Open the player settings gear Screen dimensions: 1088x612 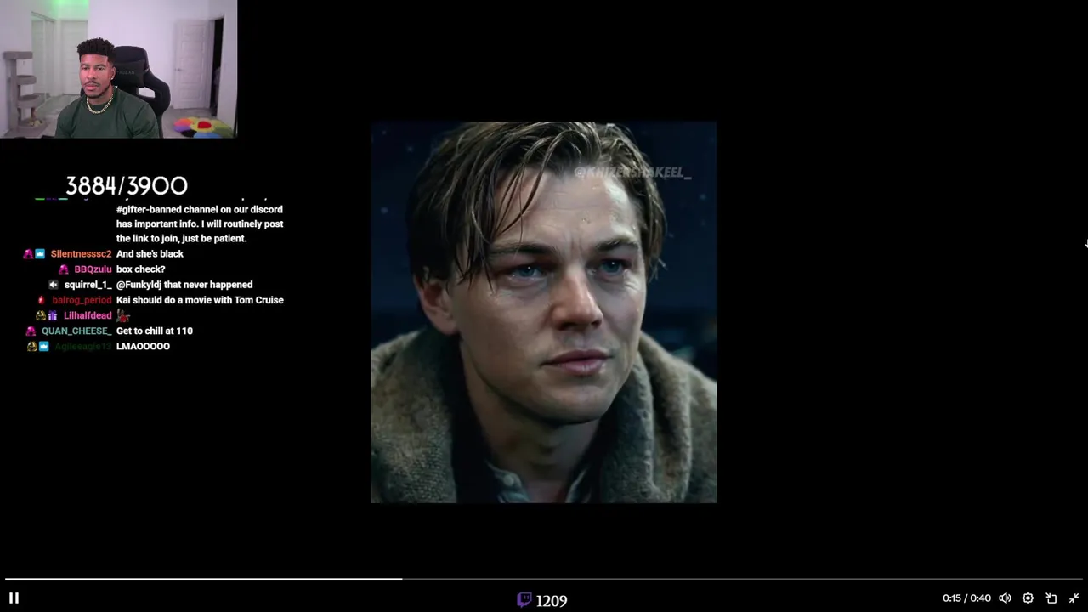click(1028, 598)
